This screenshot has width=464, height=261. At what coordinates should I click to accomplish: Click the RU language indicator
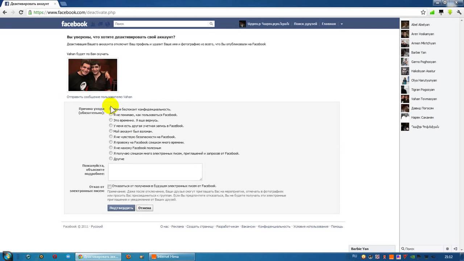click(x=355, y=256)
